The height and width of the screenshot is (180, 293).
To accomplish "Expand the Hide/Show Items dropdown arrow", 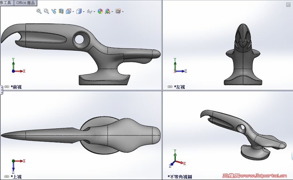I will [x=94, y=12].
